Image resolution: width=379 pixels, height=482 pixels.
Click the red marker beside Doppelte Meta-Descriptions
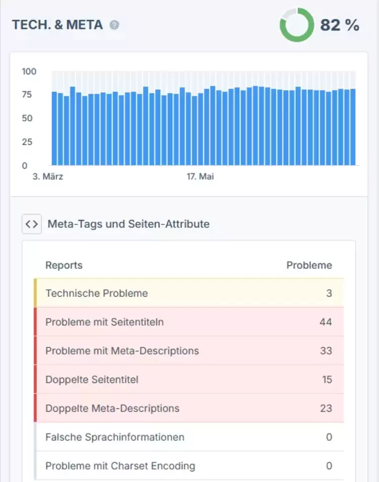[35, 408]
